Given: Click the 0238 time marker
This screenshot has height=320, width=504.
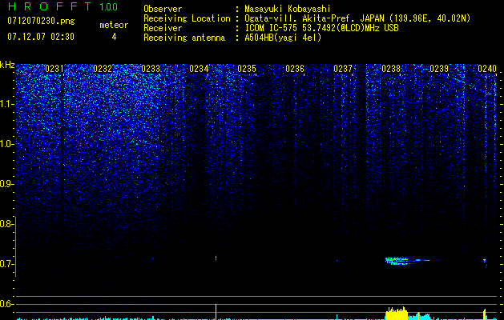Looking at the screenshot, I should [391, 68].
